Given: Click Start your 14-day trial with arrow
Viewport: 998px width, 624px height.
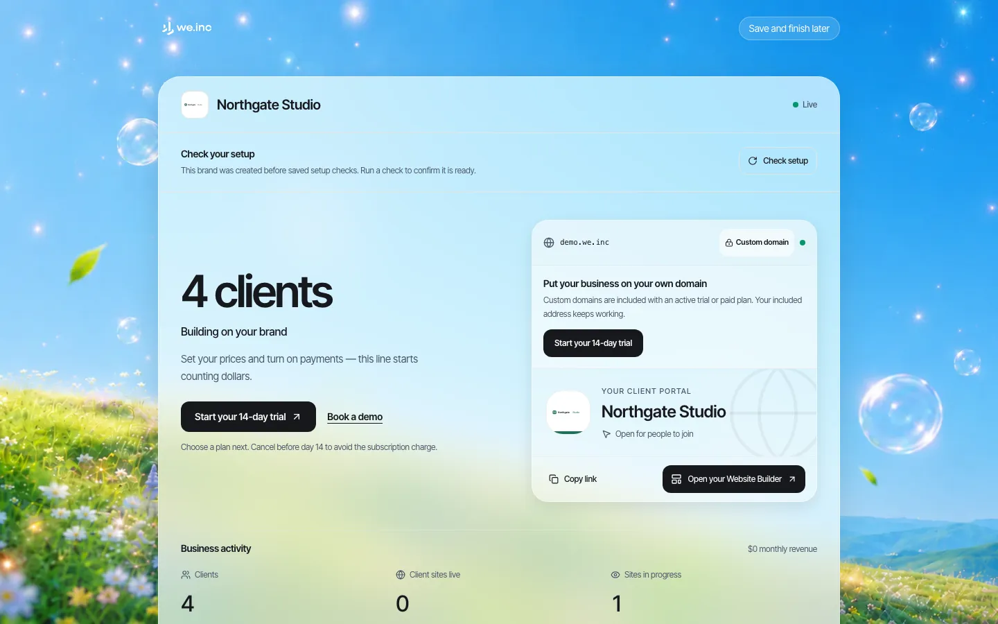Looking at the screenshot, I should coord(248,417).
